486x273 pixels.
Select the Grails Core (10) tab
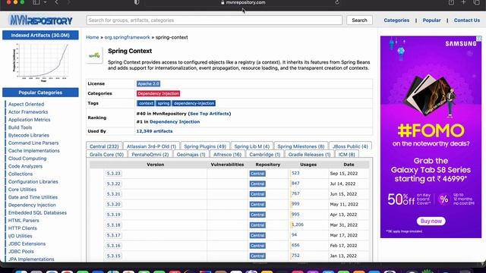106,155
